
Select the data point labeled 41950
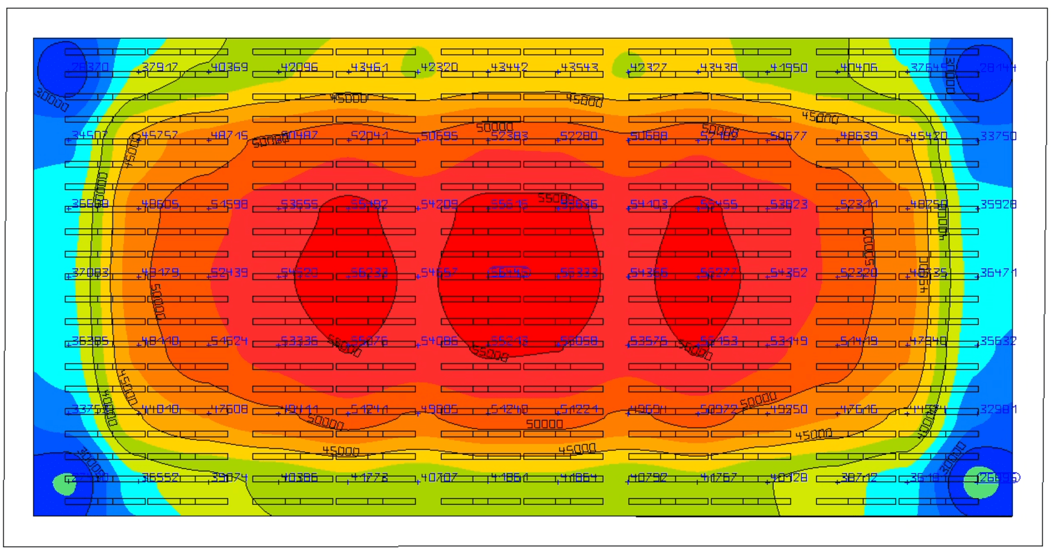[x=789, y=68]
